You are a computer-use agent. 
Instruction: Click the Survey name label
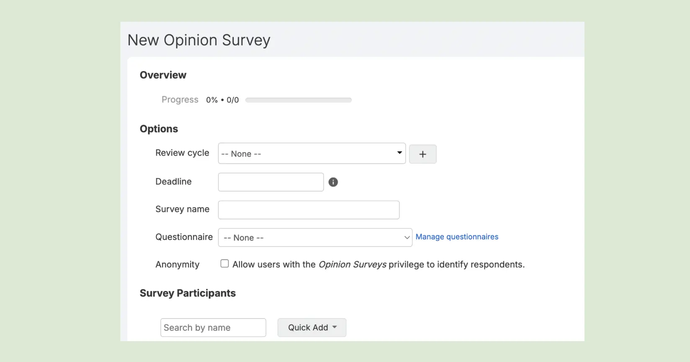[x=182, y=209]
